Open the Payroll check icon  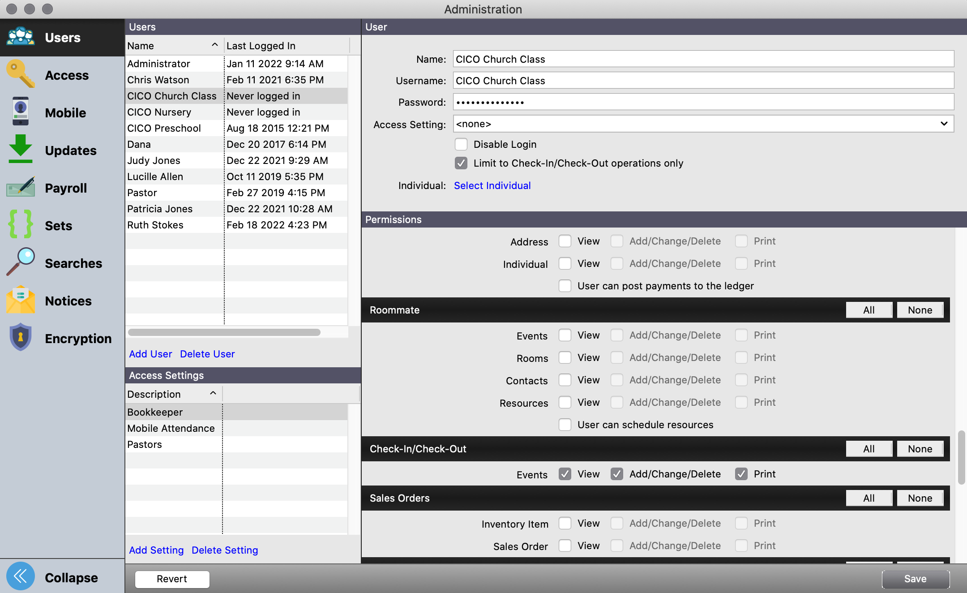click(21, 187)
